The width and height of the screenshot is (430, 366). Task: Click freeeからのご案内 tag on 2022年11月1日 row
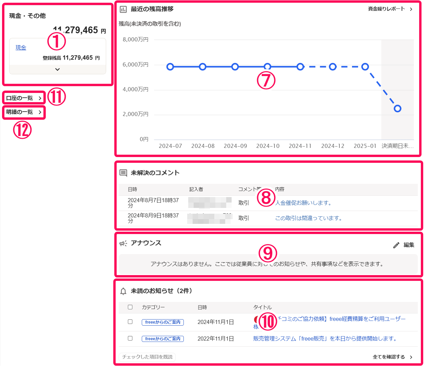pos(163,339)
